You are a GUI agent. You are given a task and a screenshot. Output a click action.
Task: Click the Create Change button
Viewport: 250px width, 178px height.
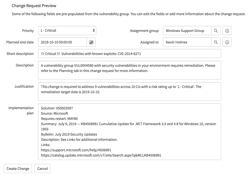[x=18, y=169]
